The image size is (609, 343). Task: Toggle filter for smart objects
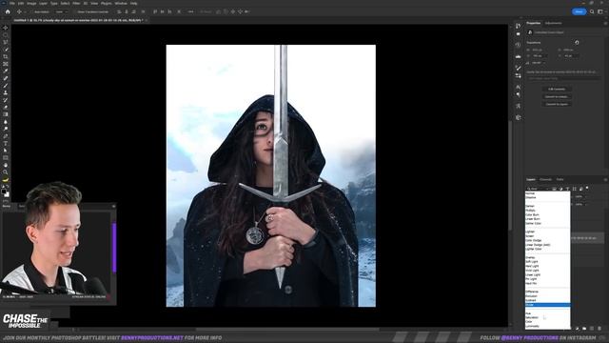tap(580, 189)
